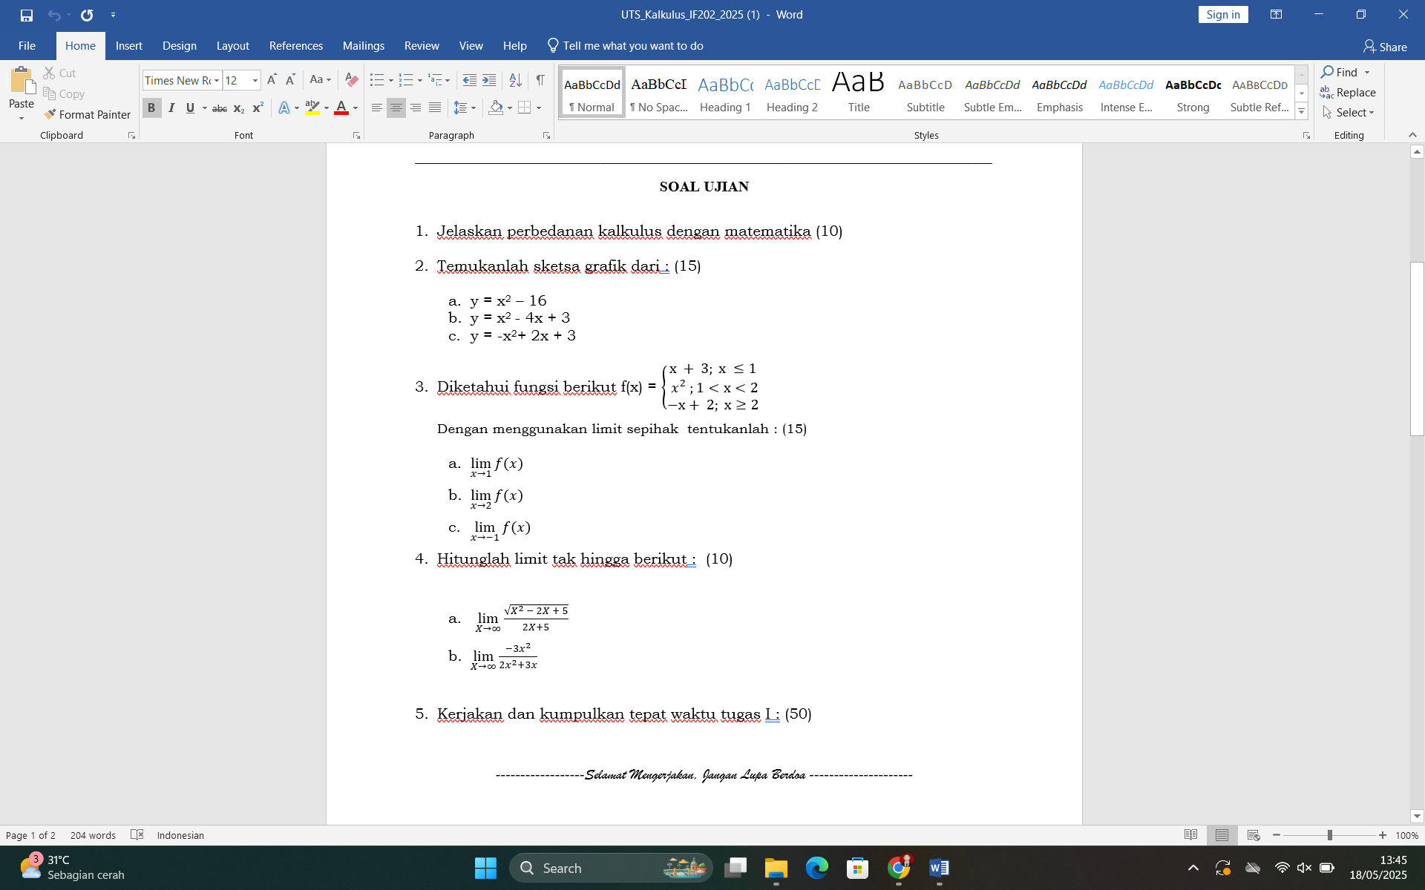
Task: Click the Save disk icon in title bar
Action: (x=27, y=15)
